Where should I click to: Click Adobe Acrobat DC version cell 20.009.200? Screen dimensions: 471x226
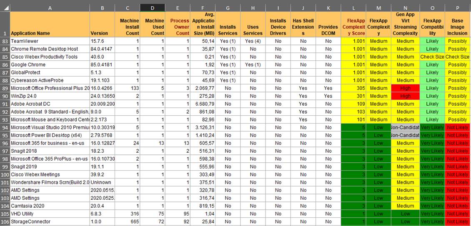click(102, 104)
